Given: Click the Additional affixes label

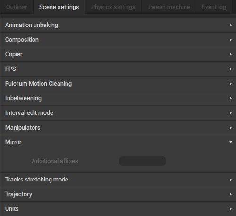Looking at the screenshot, I should tap(55, 161).
